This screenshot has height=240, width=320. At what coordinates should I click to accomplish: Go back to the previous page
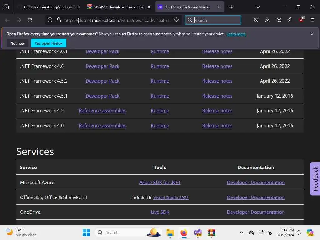7,20
